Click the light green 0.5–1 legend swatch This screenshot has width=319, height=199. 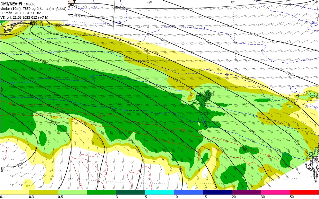72,192
